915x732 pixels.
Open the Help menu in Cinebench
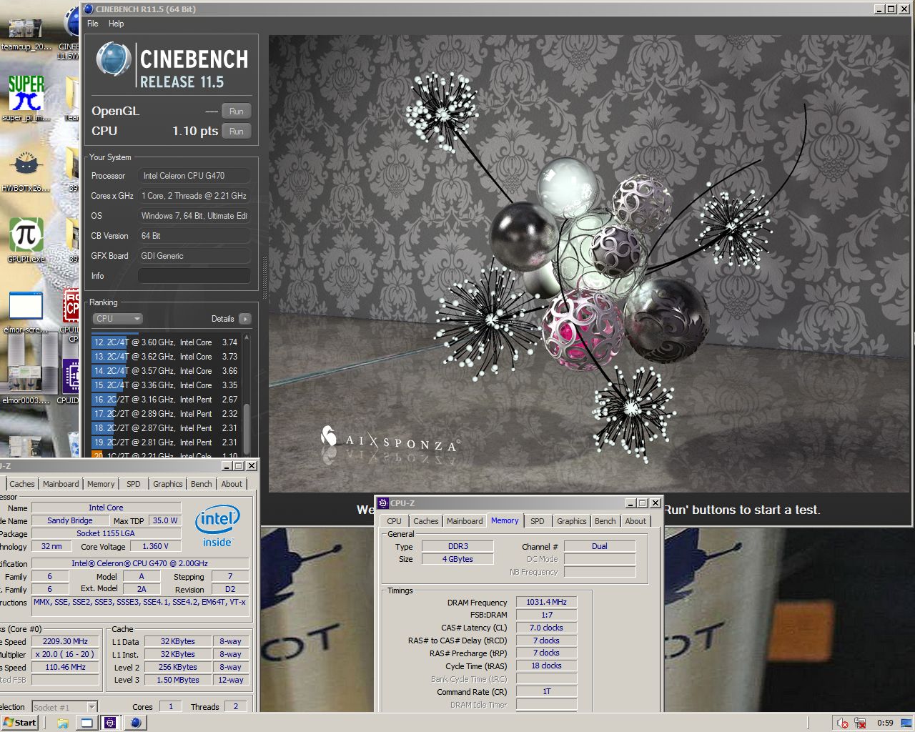click(x=116, y=24)
